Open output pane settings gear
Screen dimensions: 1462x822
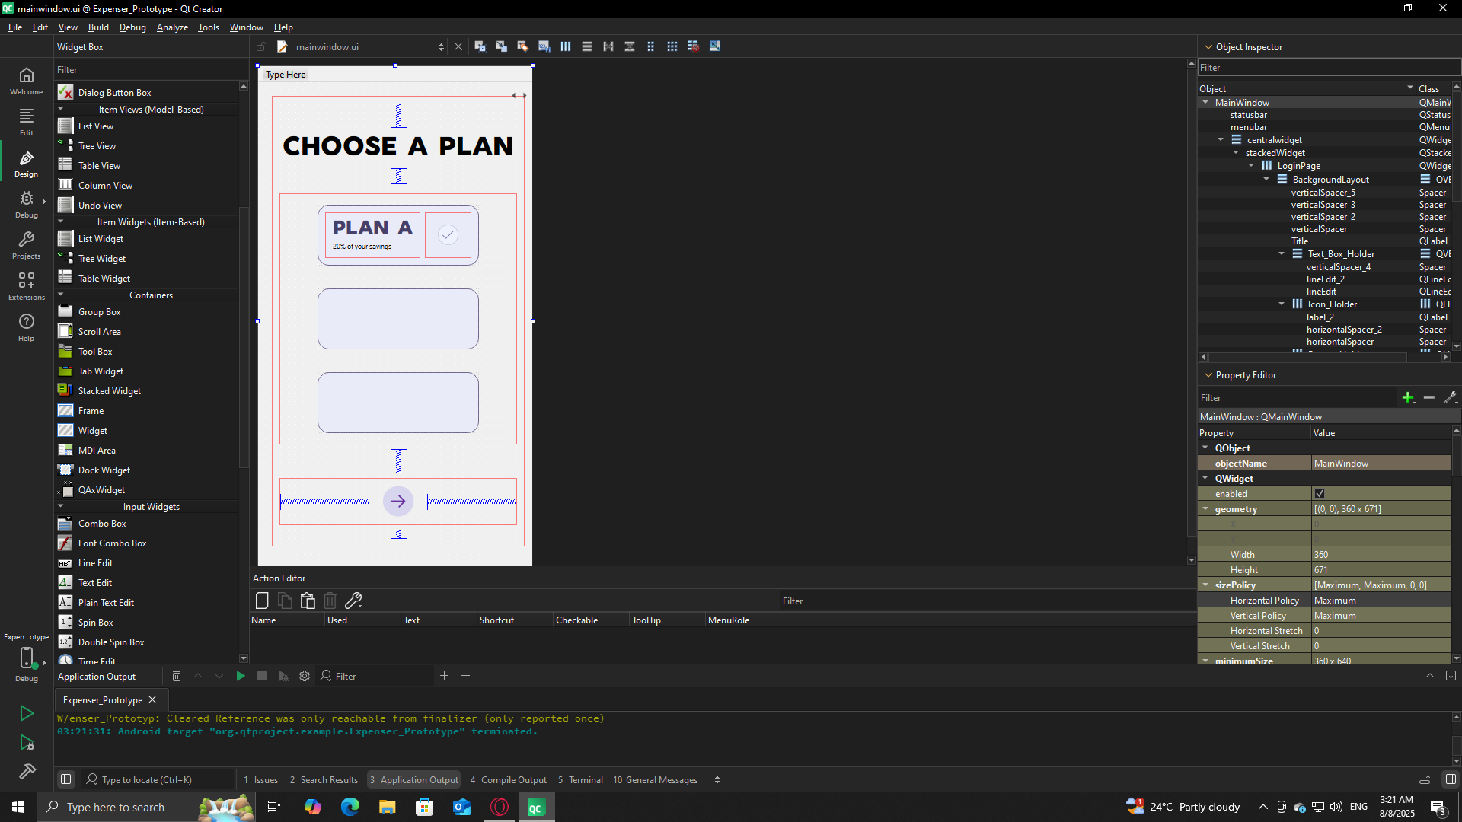coord(305,676)
